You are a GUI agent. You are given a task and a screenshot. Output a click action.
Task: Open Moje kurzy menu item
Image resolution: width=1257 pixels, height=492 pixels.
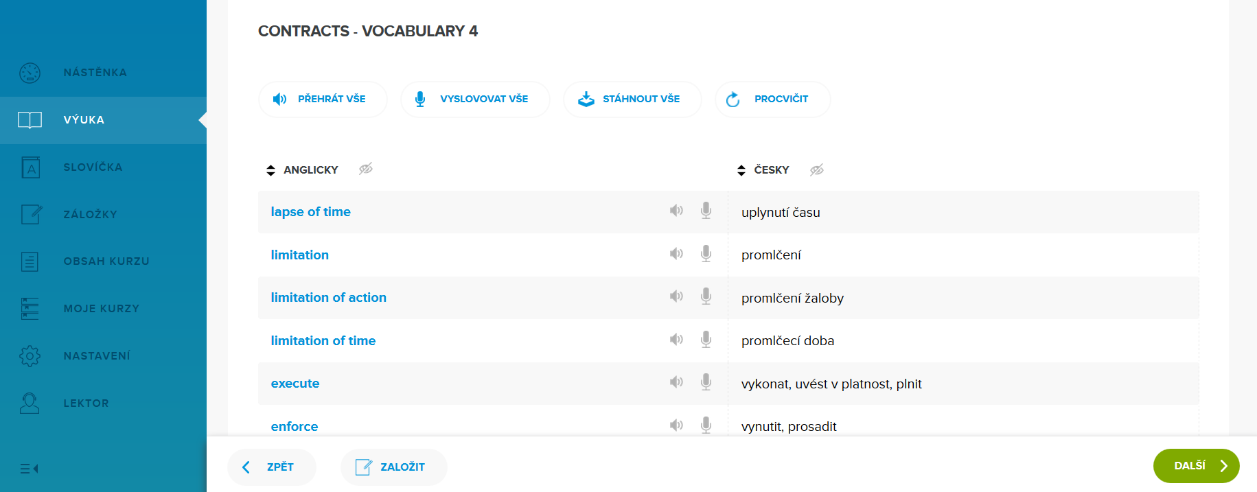pyautogui.click(x=101, y=309)
